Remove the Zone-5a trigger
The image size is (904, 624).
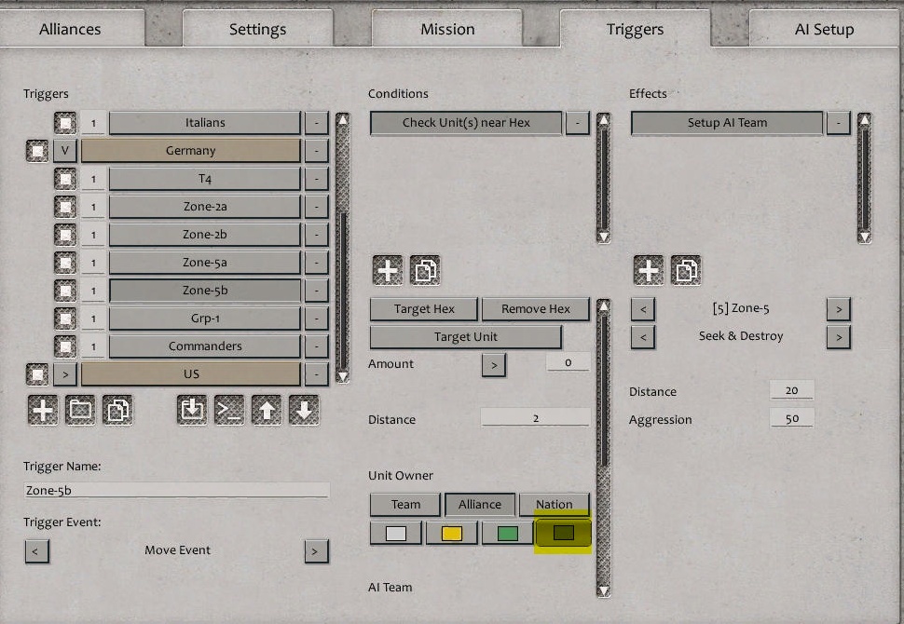tap(317, 263)
